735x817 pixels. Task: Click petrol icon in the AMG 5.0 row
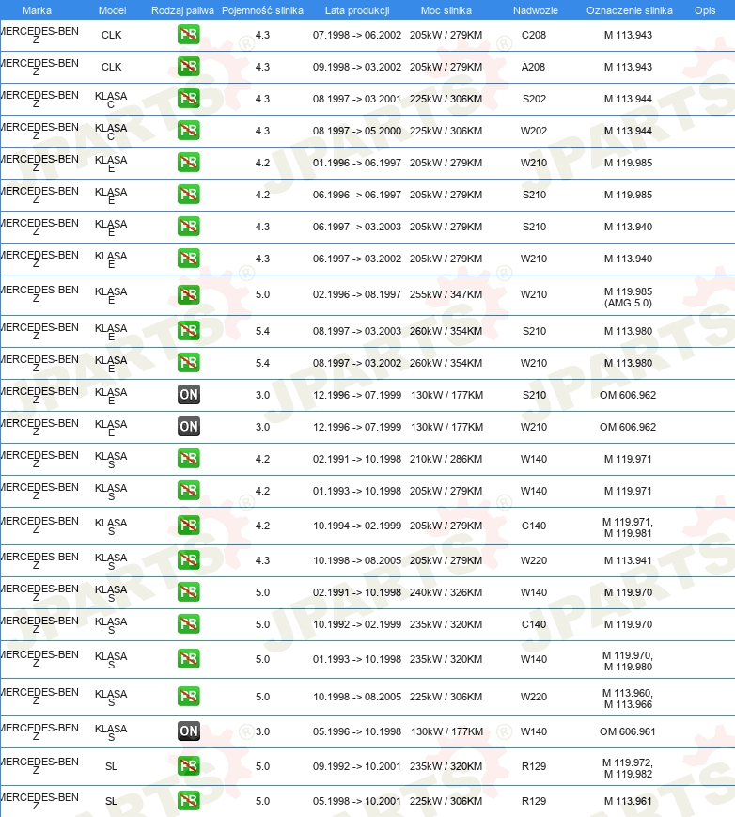[189, 294]
